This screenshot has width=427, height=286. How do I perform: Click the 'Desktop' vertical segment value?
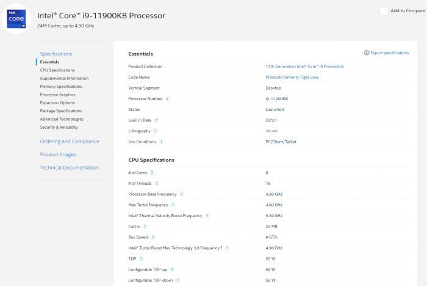pos(273,88)
